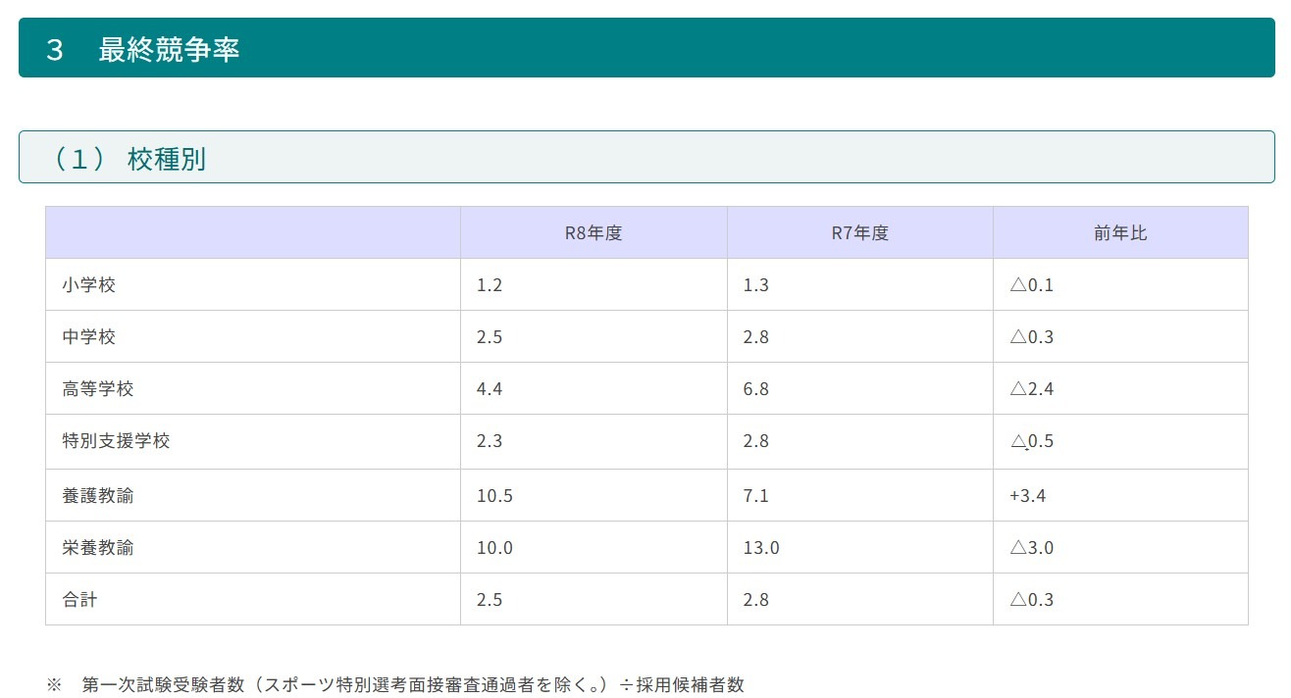This screenshot has width=1291, height=698.
Task: Click the 1.2 value for 小学校
Action: point(490,285)
